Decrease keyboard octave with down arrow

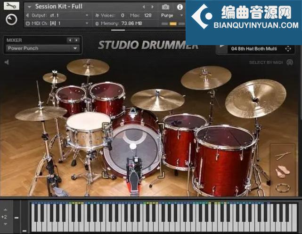pyautogui.click(x=5, y=224)
